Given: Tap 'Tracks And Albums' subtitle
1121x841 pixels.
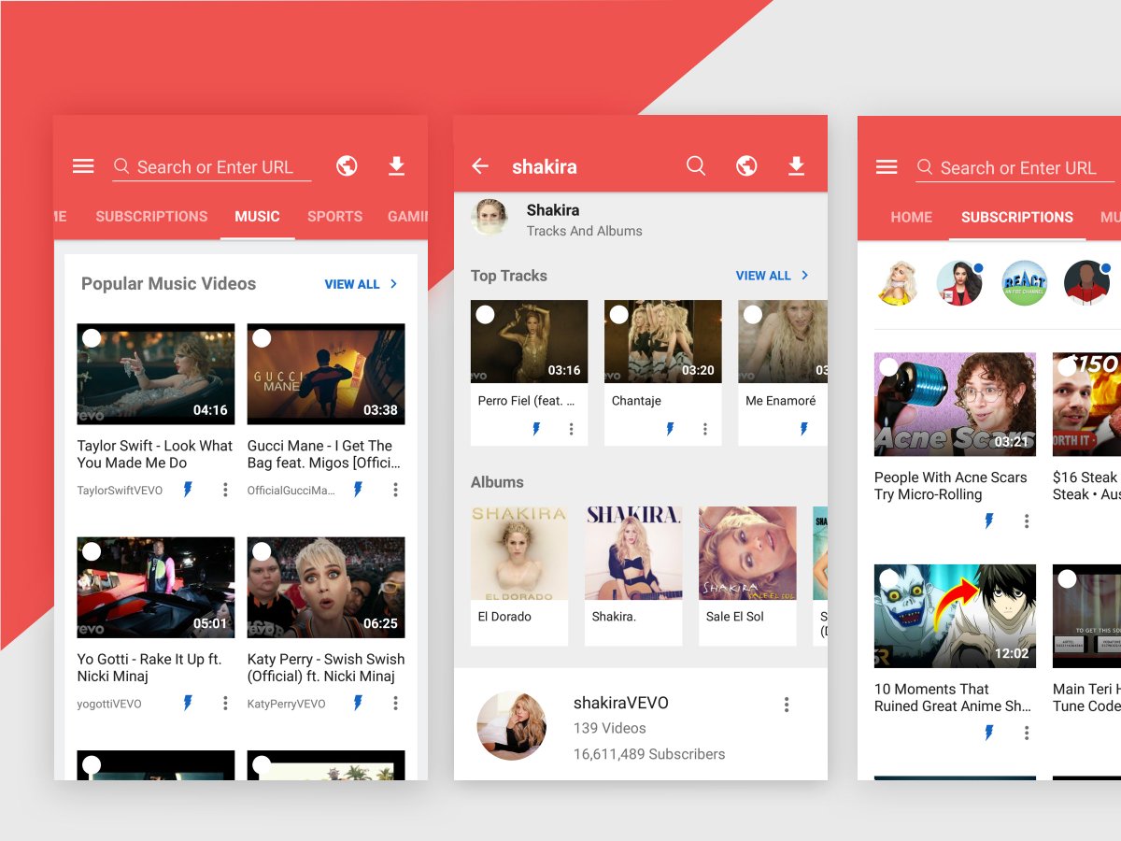Looking at the screenshot, I should pyautogui.click(x=585, y=231).
